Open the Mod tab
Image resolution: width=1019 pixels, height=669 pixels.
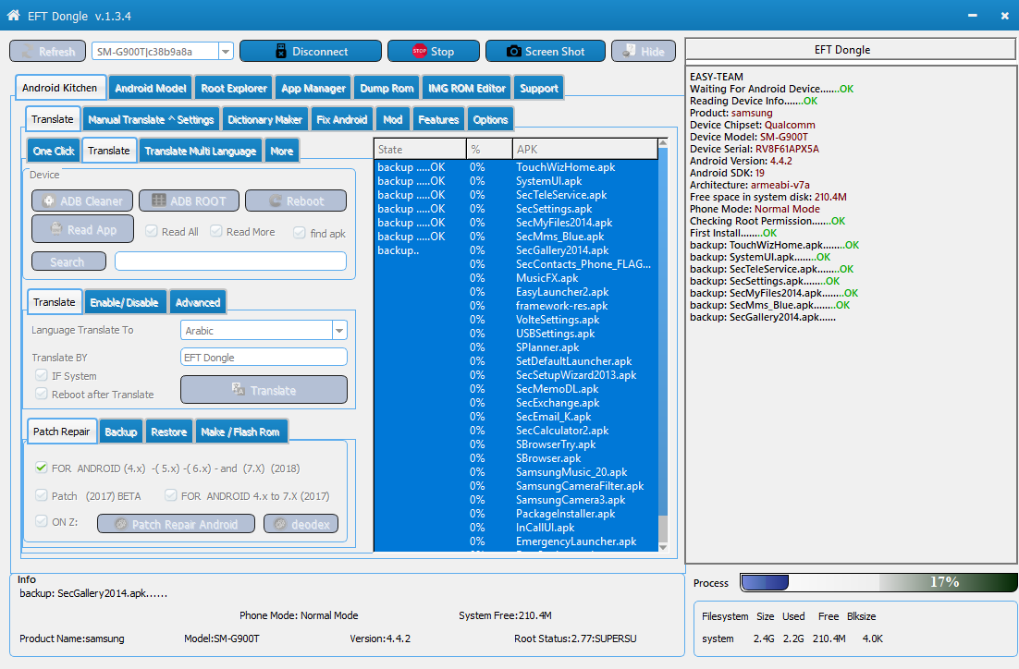pyautogui.click(x=392, y=119)
